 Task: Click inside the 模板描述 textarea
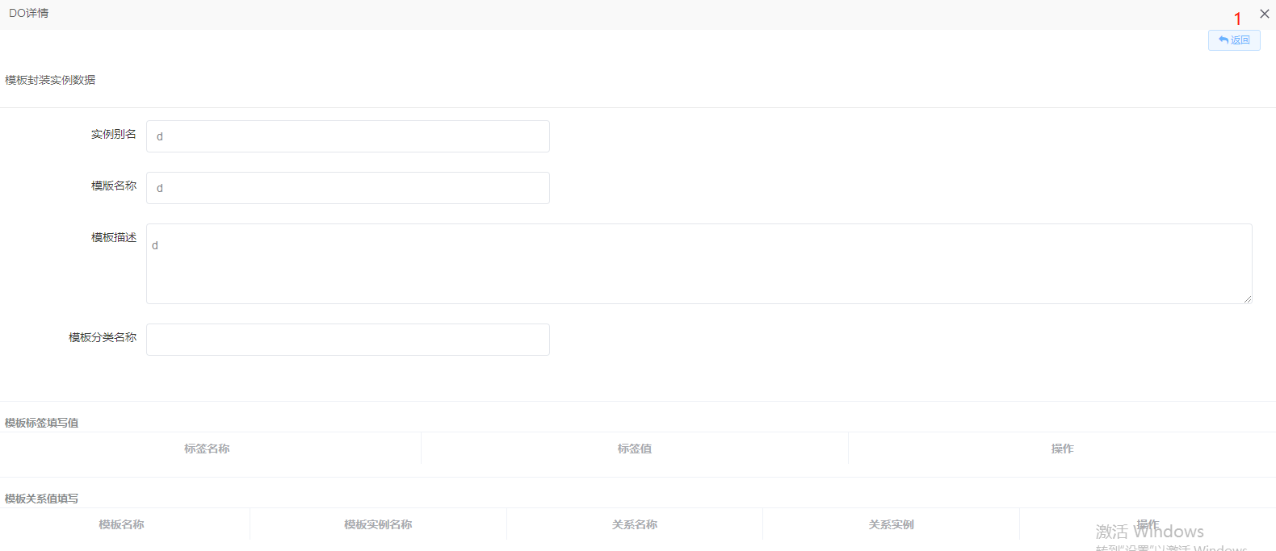[x=699, y=264]
